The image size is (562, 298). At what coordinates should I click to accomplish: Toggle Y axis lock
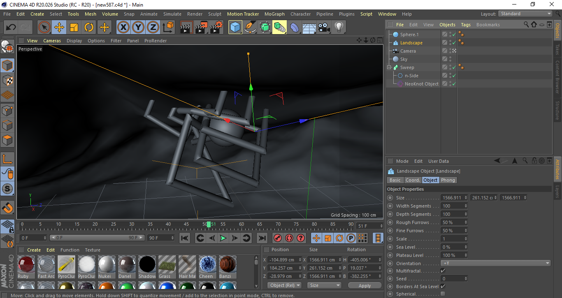click(138, 28)
